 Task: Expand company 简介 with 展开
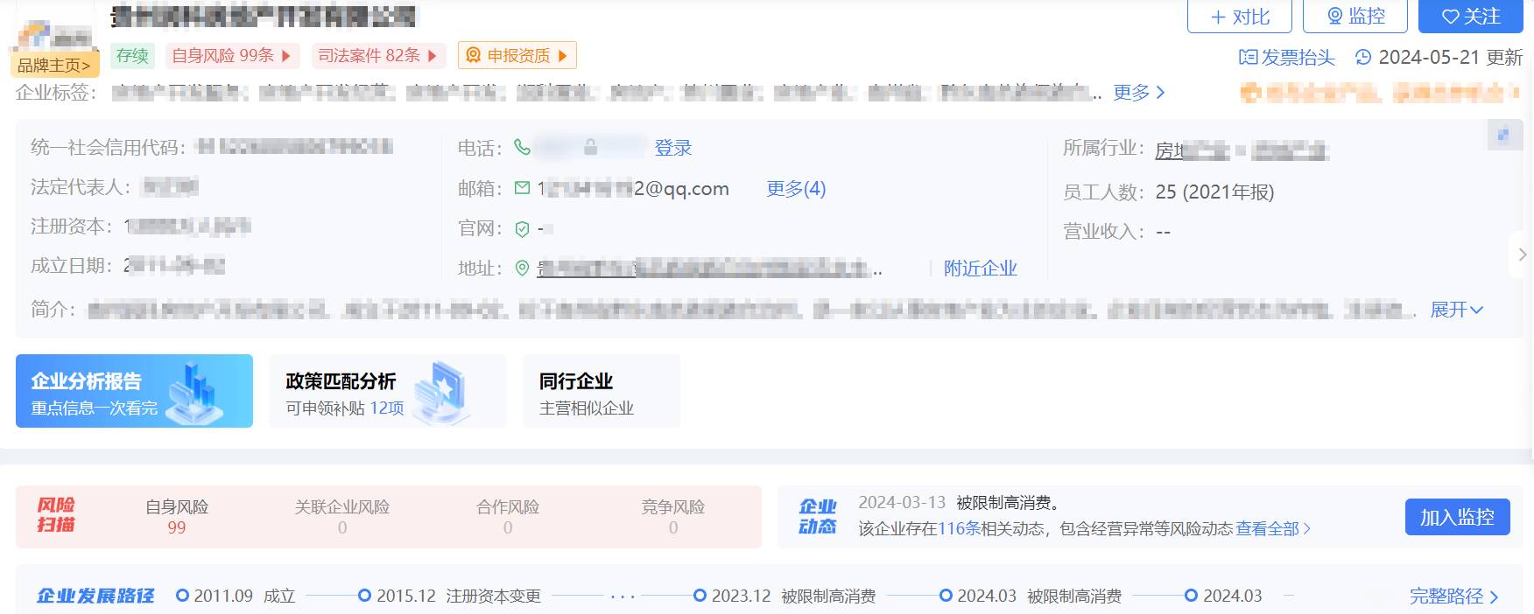tap(1456, 310)
